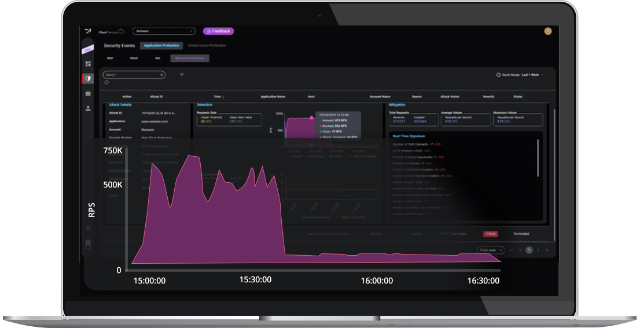Go to previous page arrow
The image size is (640, 328).
coord(520,250)
